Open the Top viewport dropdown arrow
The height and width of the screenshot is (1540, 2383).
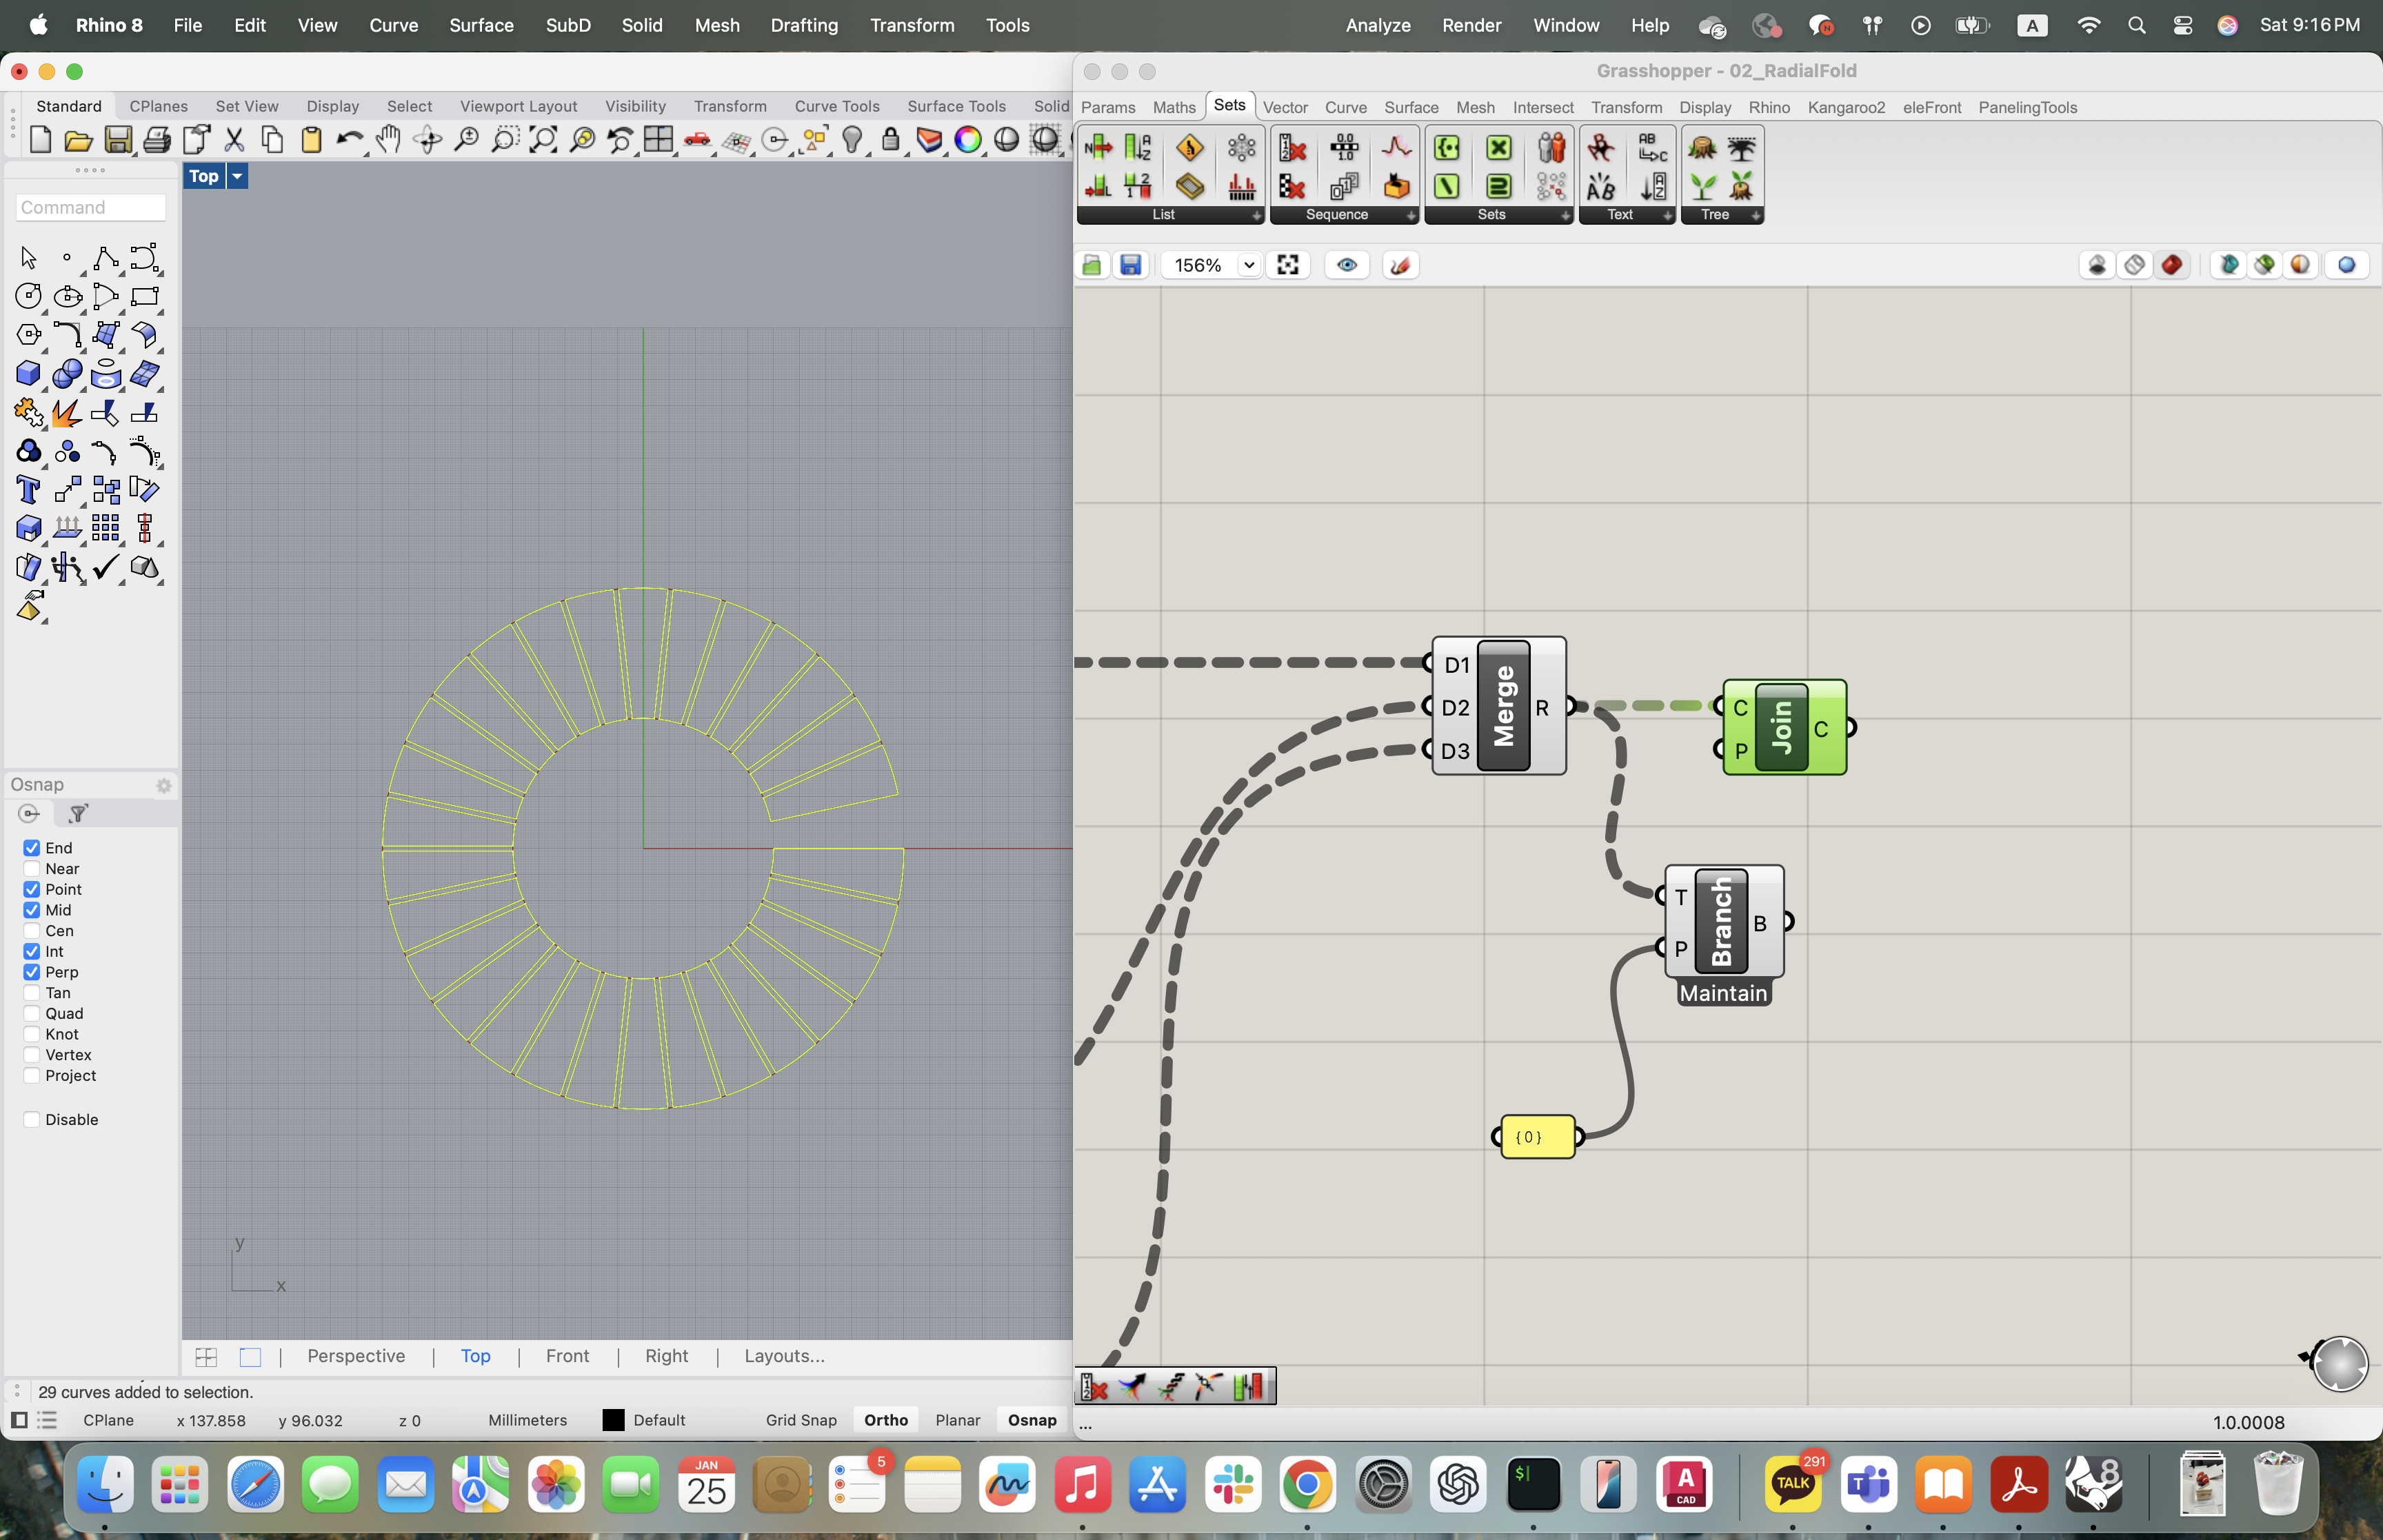(x=237, y=176)
